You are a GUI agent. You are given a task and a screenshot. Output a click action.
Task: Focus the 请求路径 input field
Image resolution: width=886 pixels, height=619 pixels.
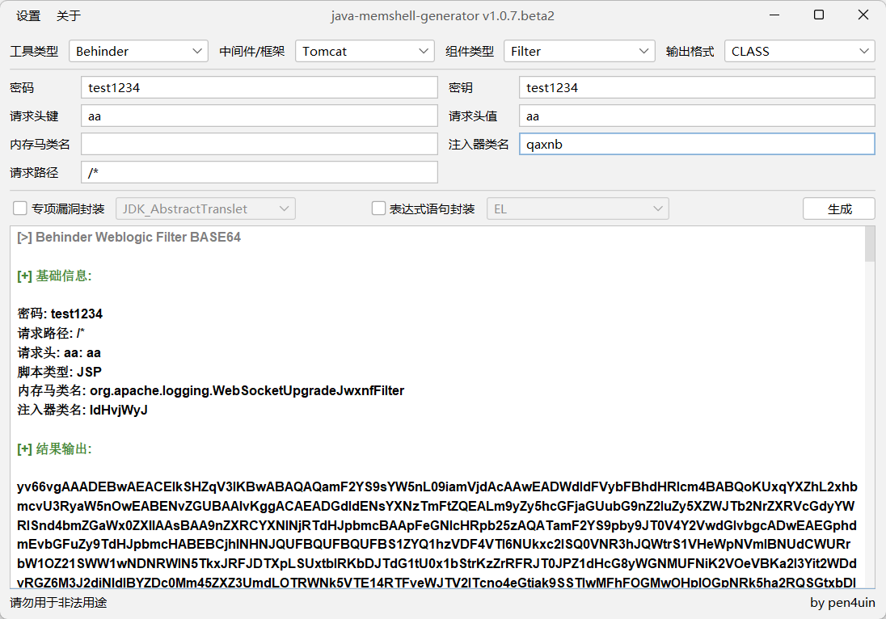[259, 172]
